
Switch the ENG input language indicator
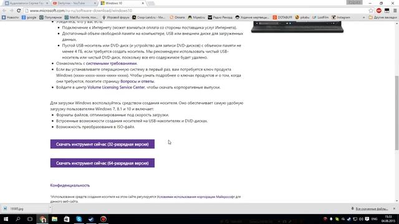(x=374, y=219)
